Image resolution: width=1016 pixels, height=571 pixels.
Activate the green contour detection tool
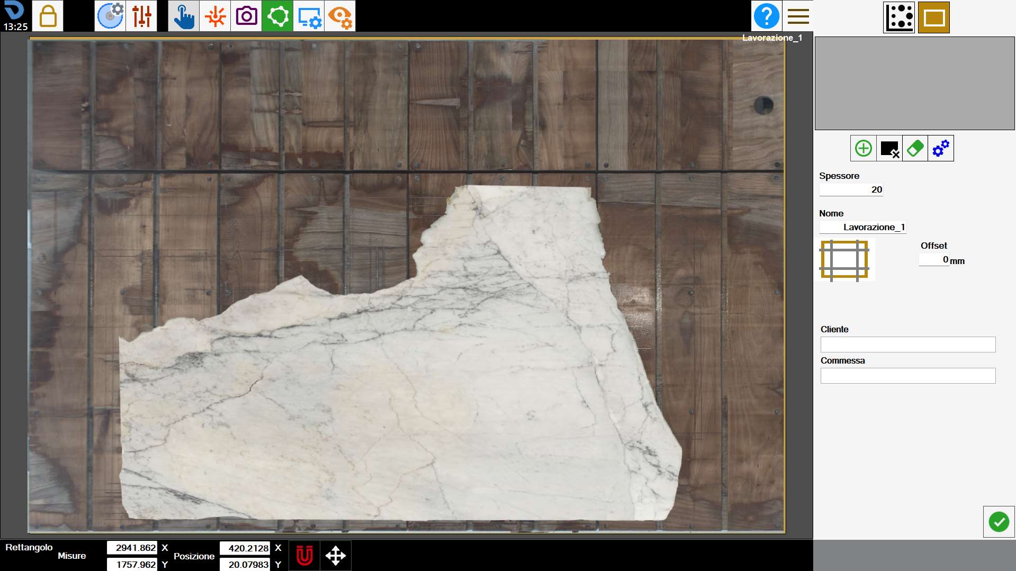click(x=277, y=16)
